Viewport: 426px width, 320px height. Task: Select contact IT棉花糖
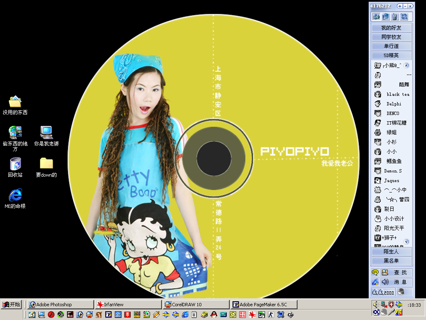tap(390, 123)
